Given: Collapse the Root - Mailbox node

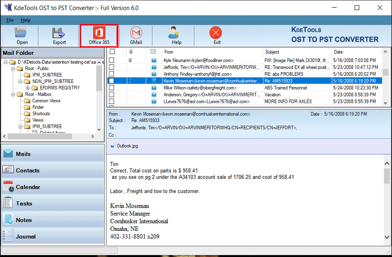Looking at the screenshot, I should coord(13,95).
